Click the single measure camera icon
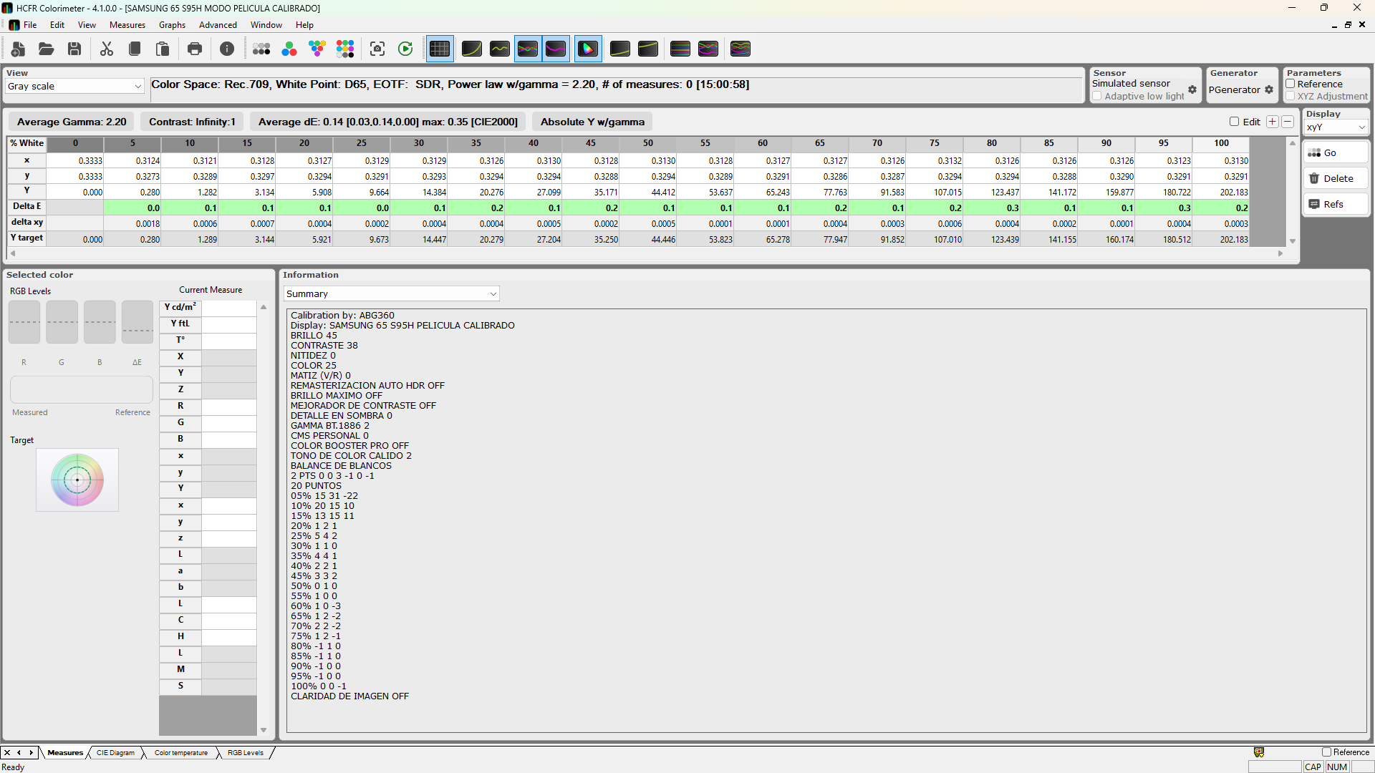Image resolution: width=1375 pixels, height=773 pixels. (x=377, y=49)
